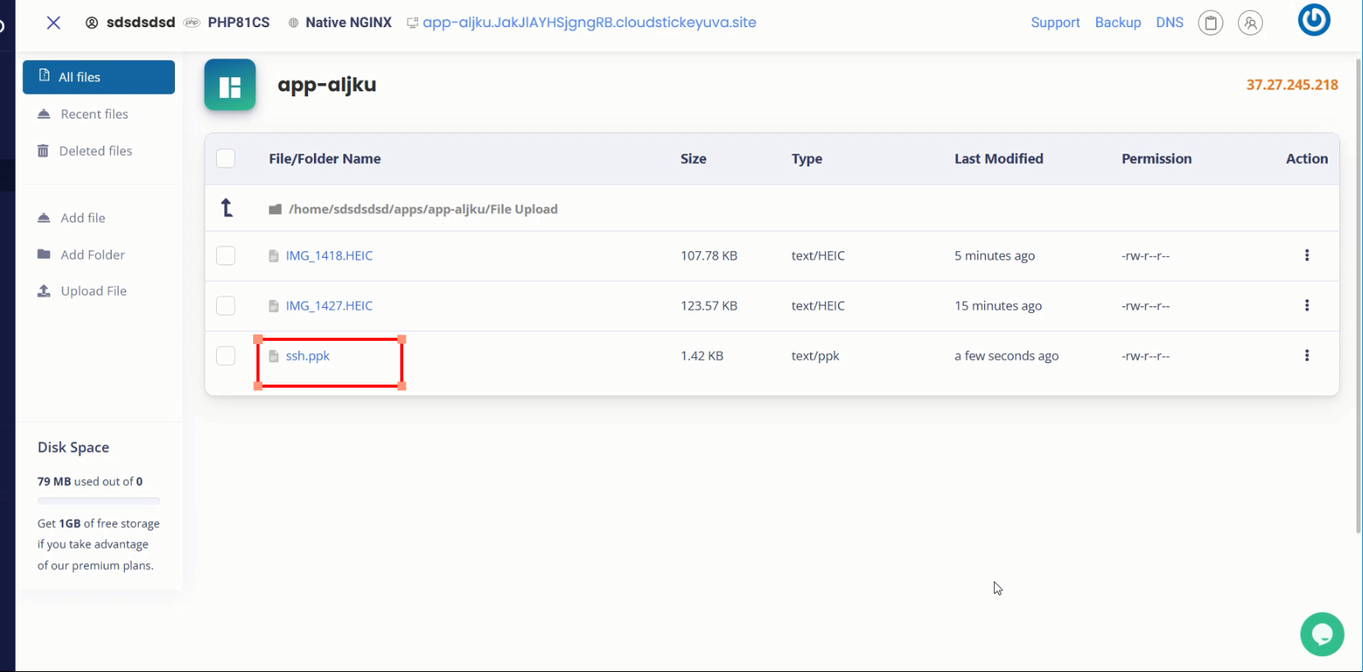Image resolution: width=1363 pixels, height=672 pixels.
Task: Close the file manager with X icon
Action: click(x=53, y=23)
